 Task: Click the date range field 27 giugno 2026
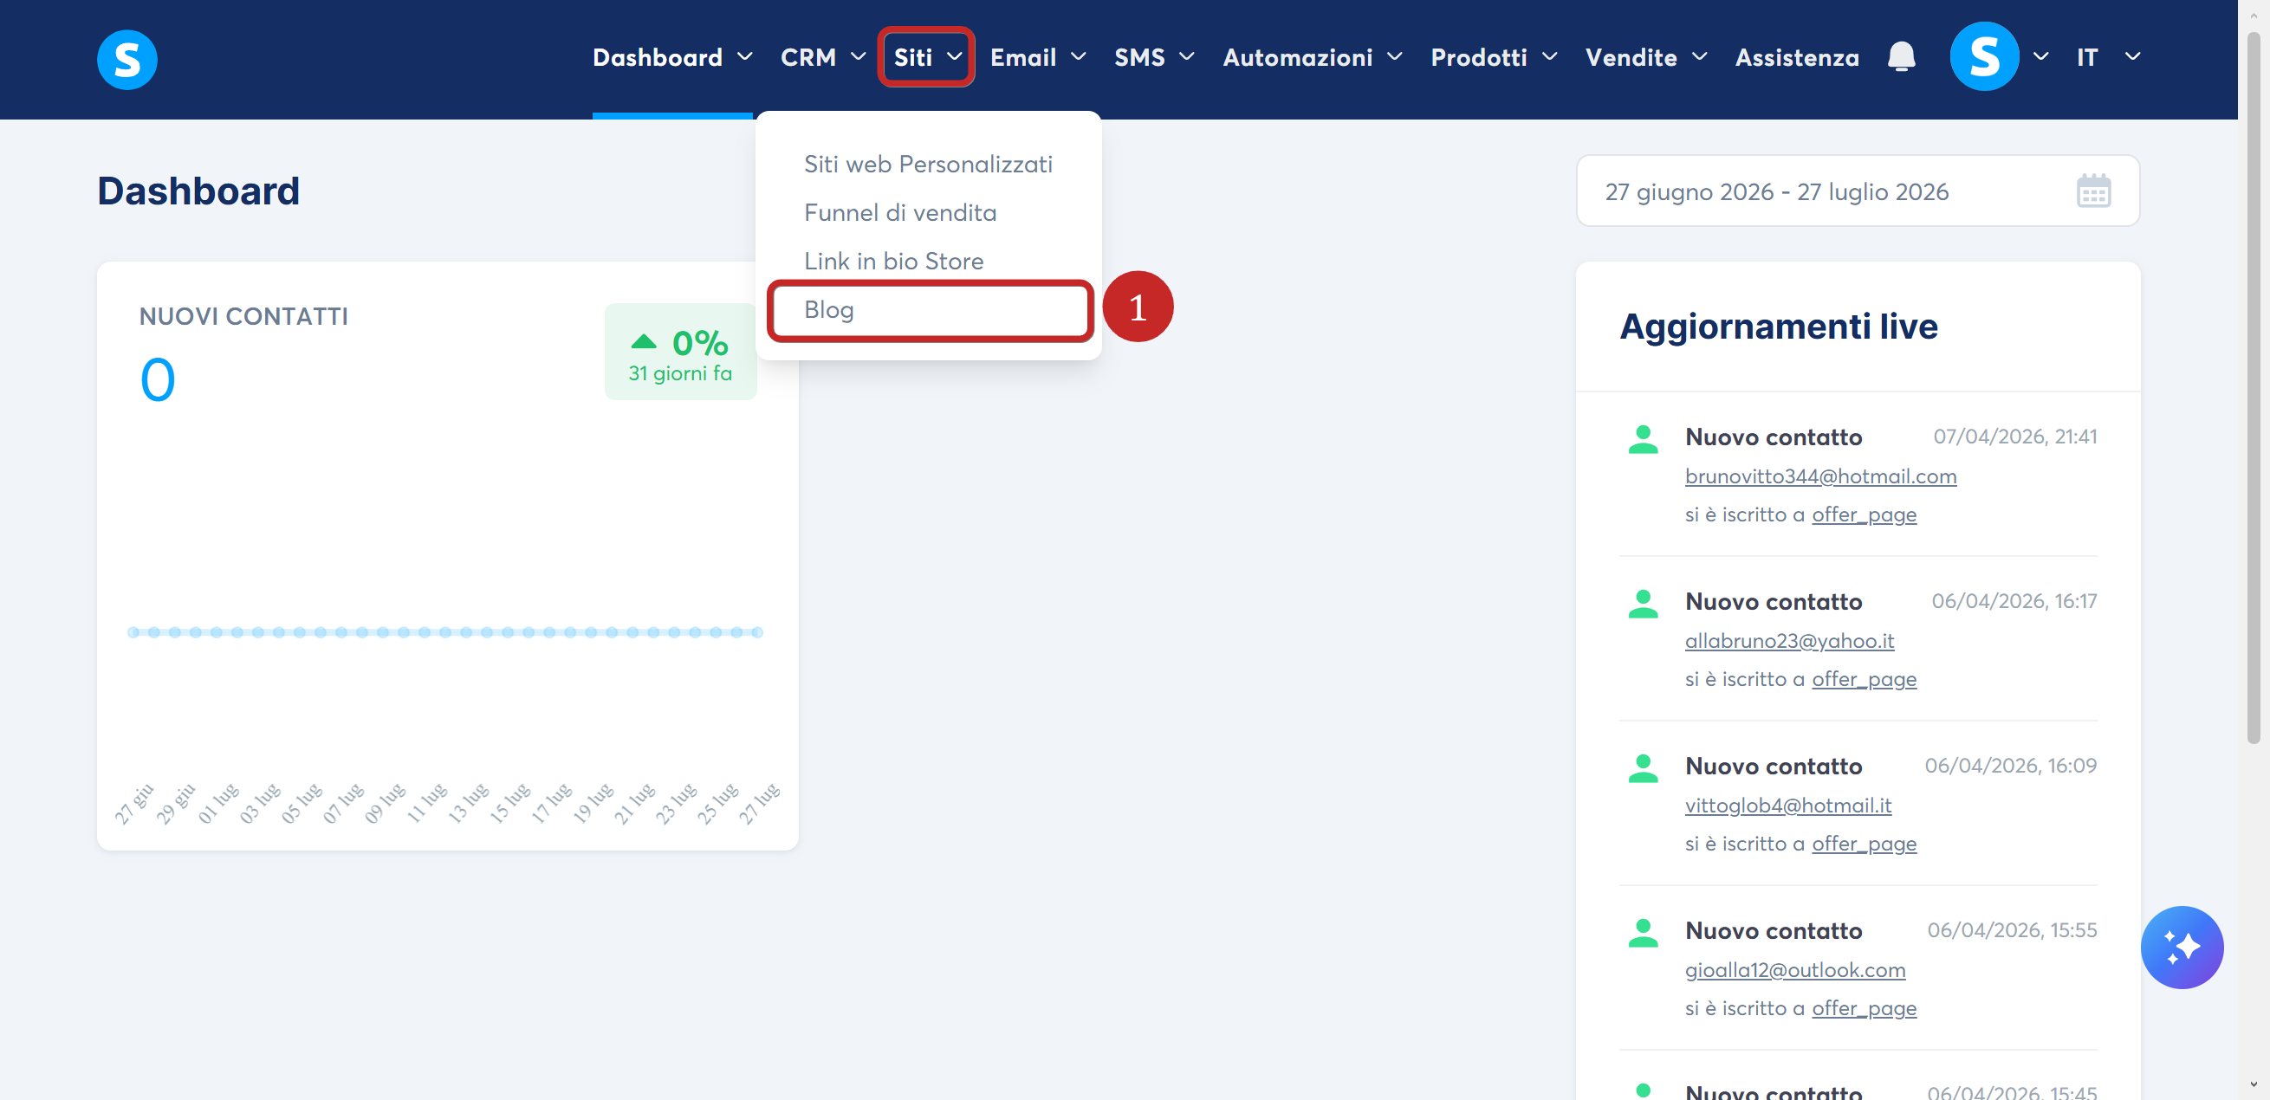coord(1858,191)
